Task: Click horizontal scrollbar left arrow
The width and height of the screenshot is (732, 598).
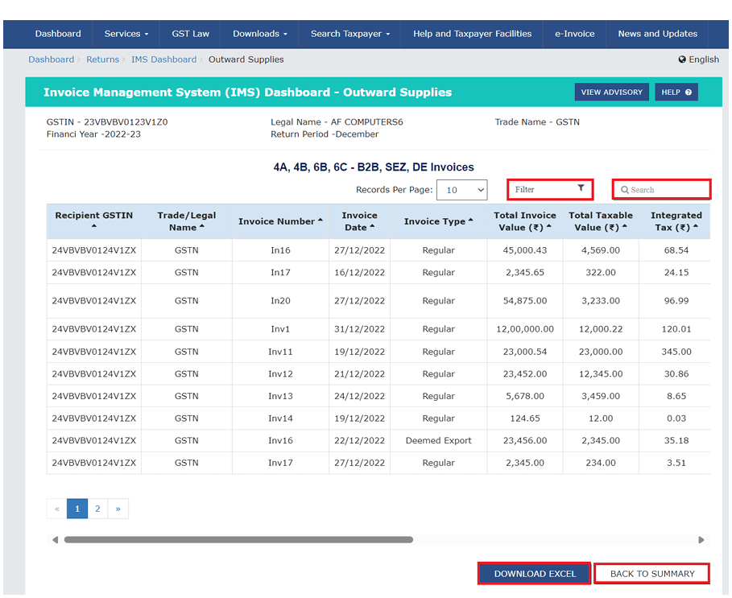Action: [x=55, y=540]
